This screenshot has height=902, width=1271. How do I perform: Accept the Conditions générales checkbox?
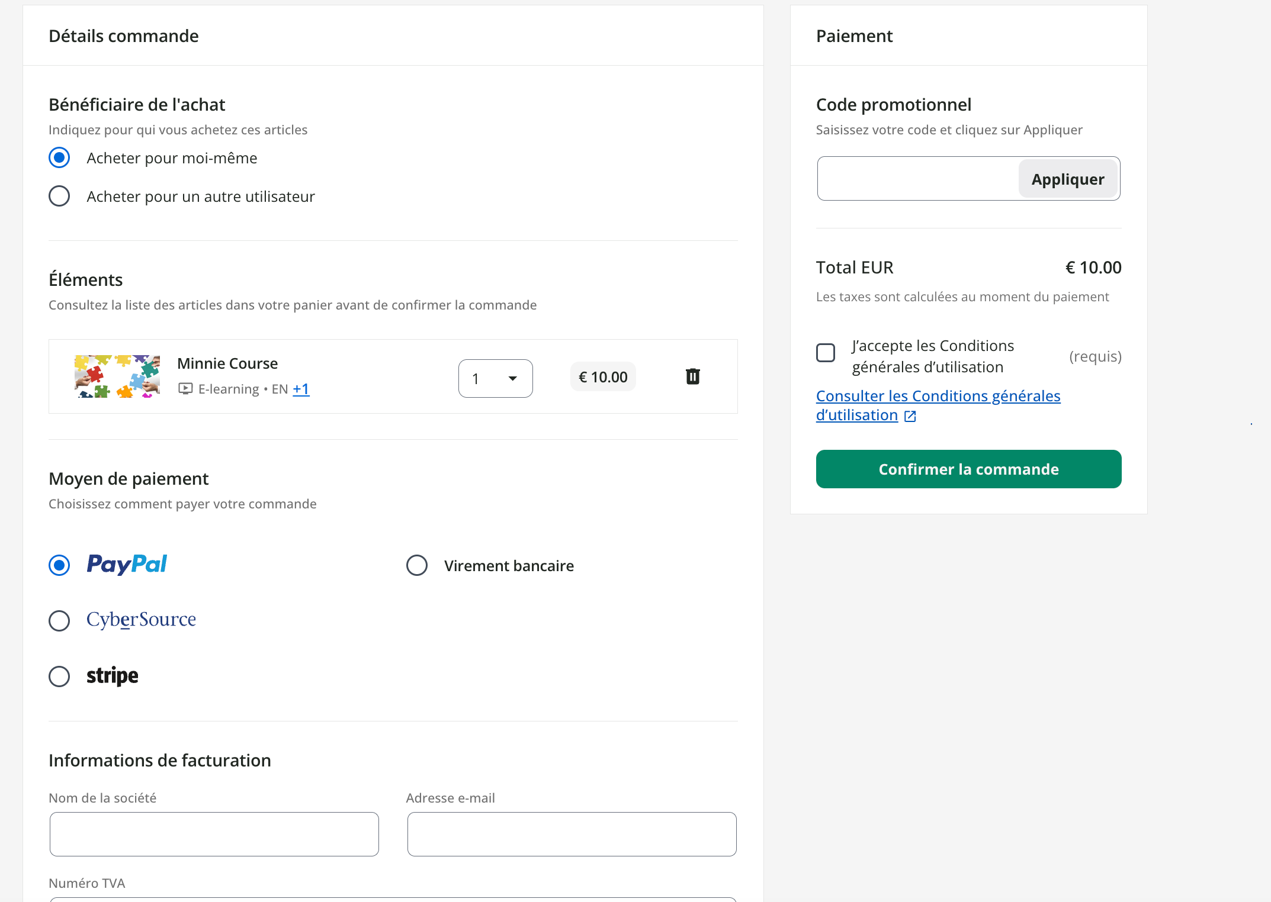coord(826,353)
